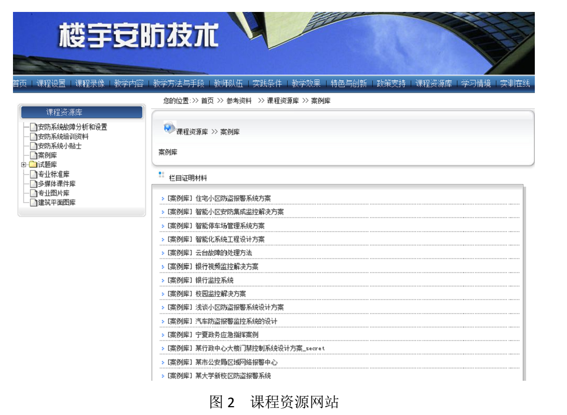
Task: Click the globe icon beside 课程资源库 heading
Action: click(169, 128)
